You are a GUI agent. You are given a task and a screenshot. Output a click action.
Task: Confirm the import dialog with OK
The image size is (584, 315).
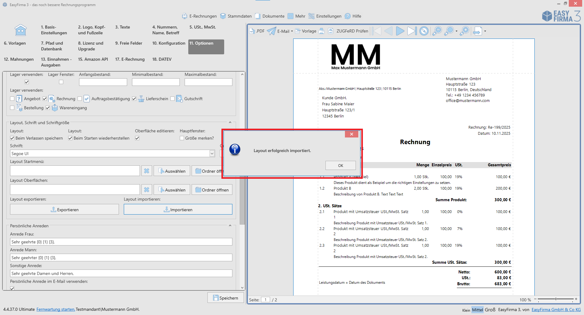[x=340, y=165]
